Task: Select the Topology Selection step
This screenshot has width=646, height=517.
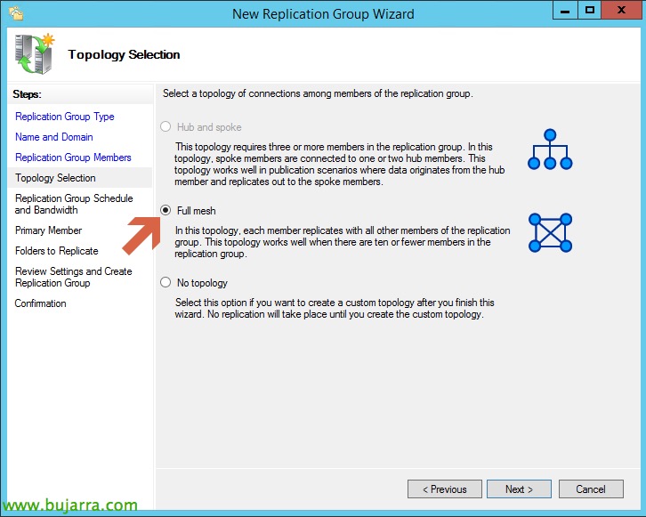Action: tap(55, 178)
